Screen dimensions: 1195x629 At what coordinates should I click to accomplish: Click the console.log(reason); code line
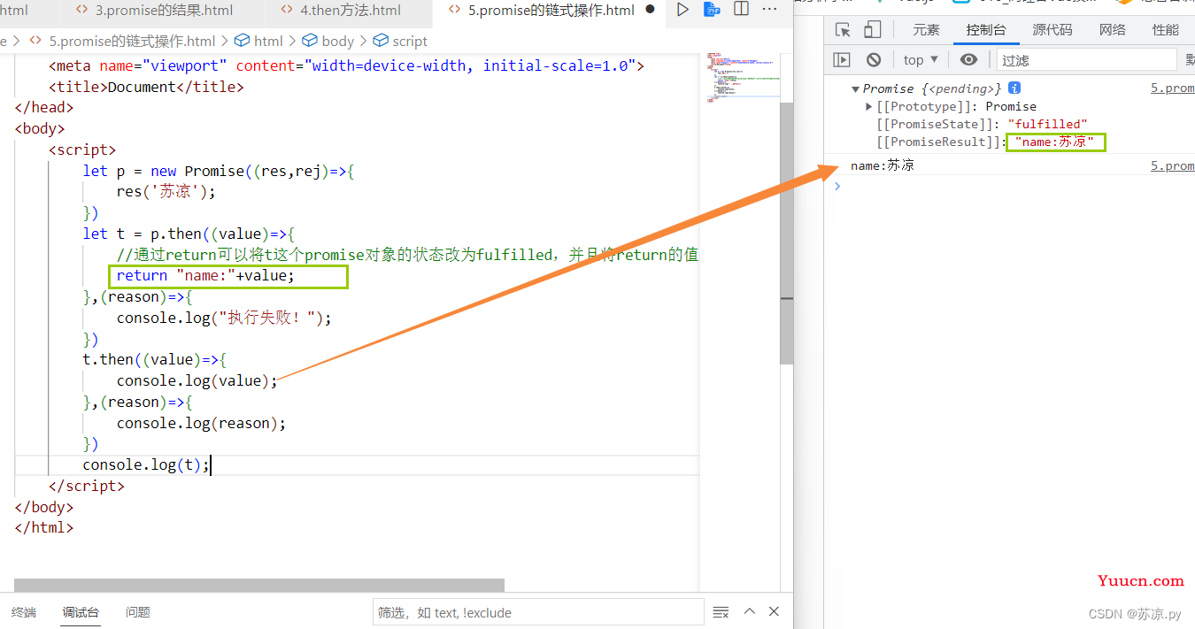point(201,423)
